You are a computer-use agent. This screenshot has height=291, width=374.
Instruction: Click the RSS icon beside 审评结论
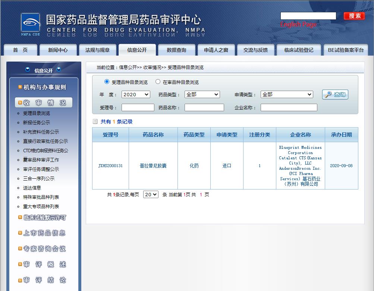[x=20, y=280]
